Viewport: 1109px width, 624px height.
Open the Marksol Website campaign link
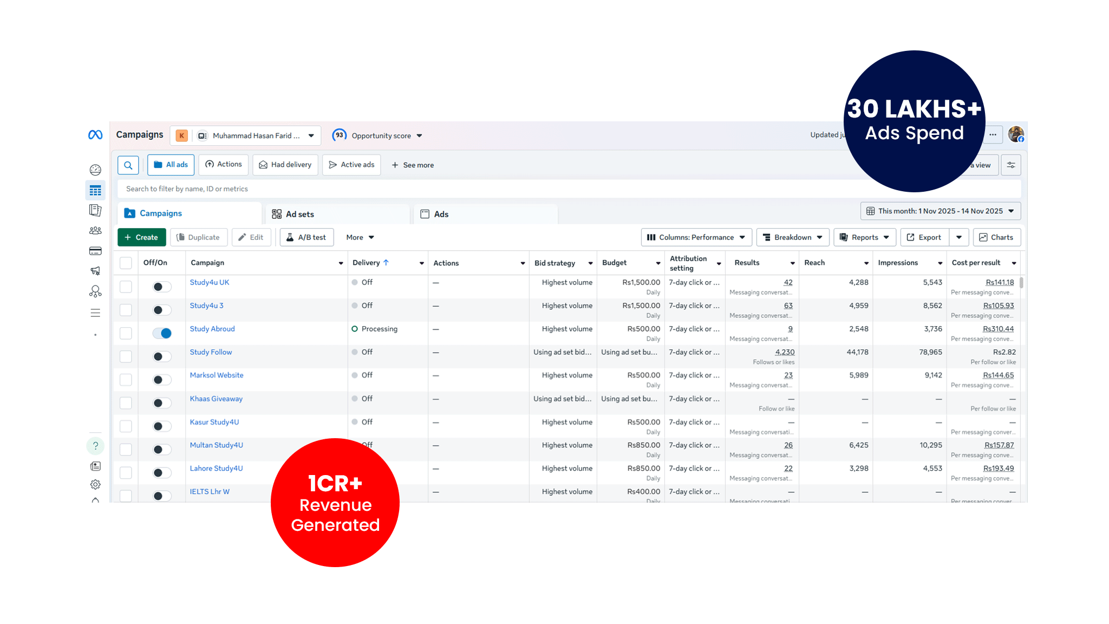coord(217,375)
